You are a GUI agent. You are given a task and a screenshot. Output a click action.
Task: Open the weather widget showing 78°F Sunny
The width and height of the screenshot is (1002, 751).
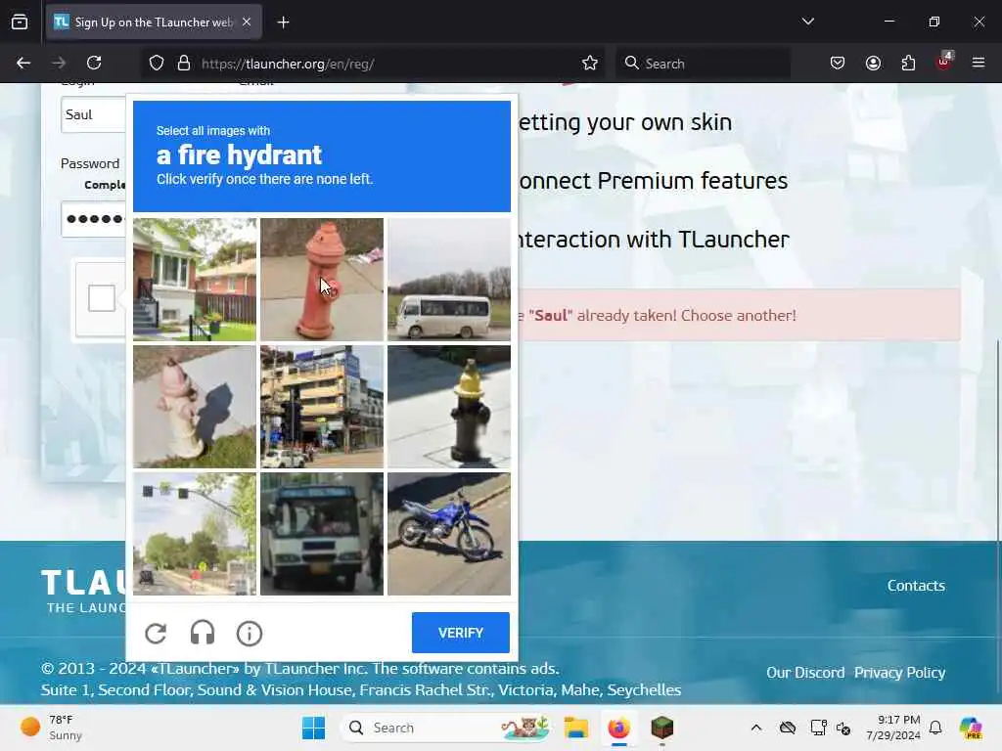tap(52, 728)
